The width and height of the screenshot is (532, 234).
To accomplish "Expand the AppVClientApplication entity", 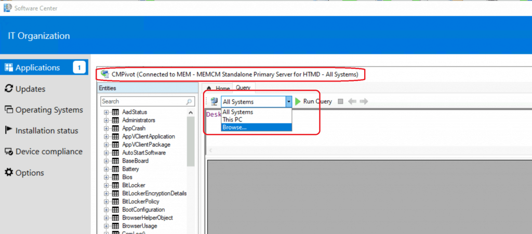I will coord(106,136).
